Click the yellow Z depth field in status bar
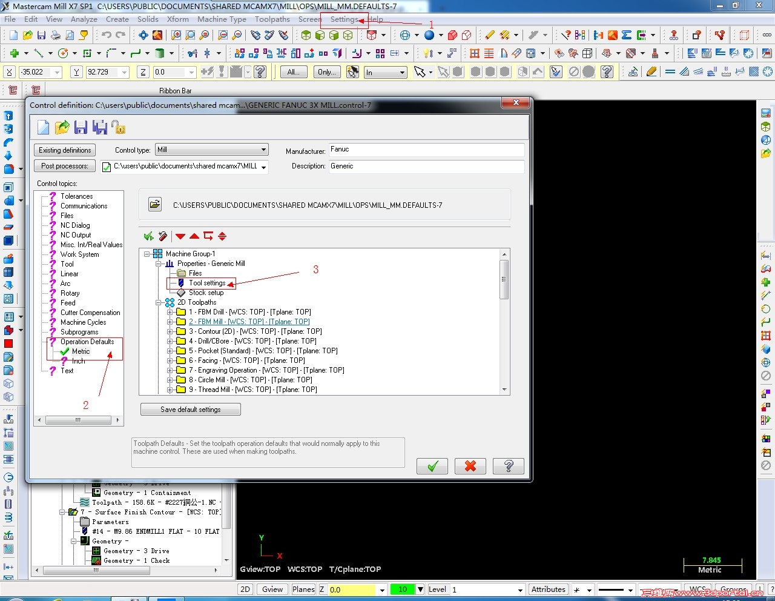The image size is (775, 601). [x=353, y=589]
